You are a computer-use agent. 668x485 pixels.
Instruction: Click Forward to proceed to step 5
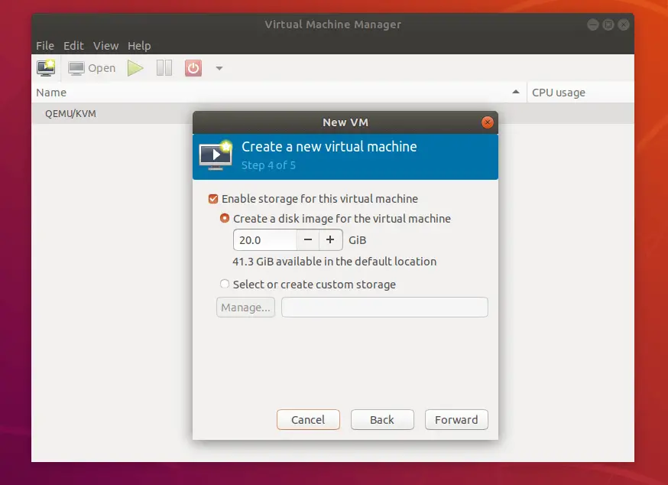pos(456,420)
